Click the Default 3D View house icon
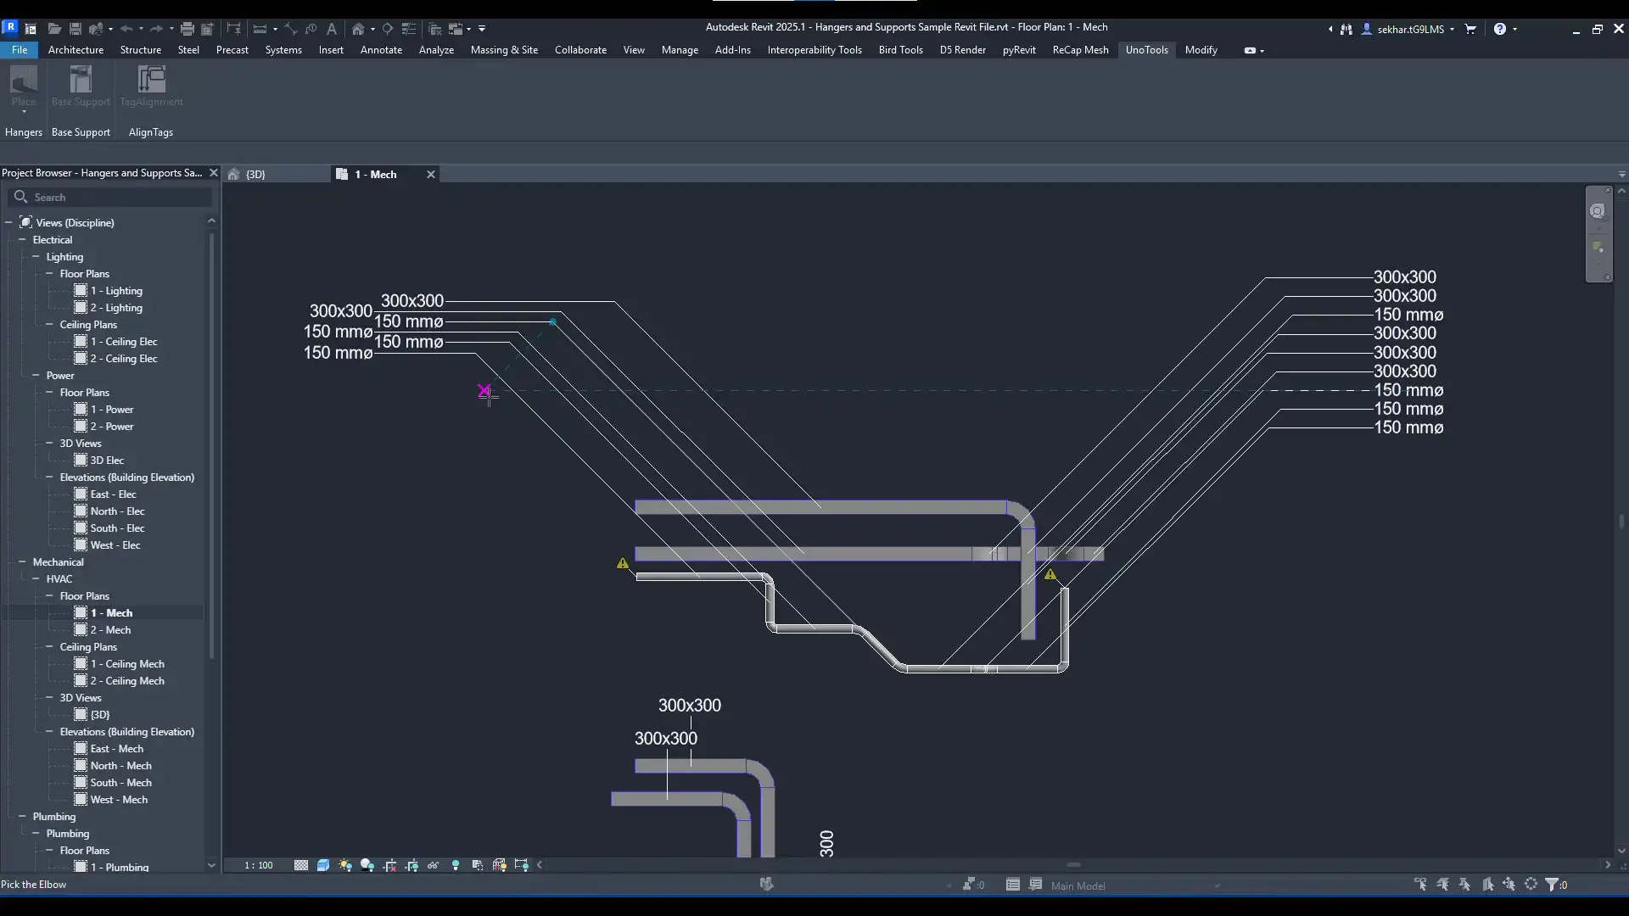The height and width of the screenshot is (916, 1629). click(358, 29)
